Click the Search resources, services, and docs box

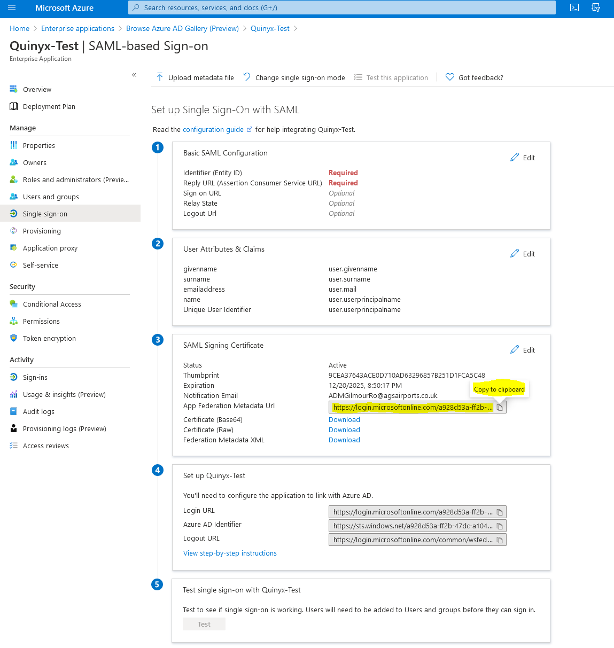coord(342,7)
